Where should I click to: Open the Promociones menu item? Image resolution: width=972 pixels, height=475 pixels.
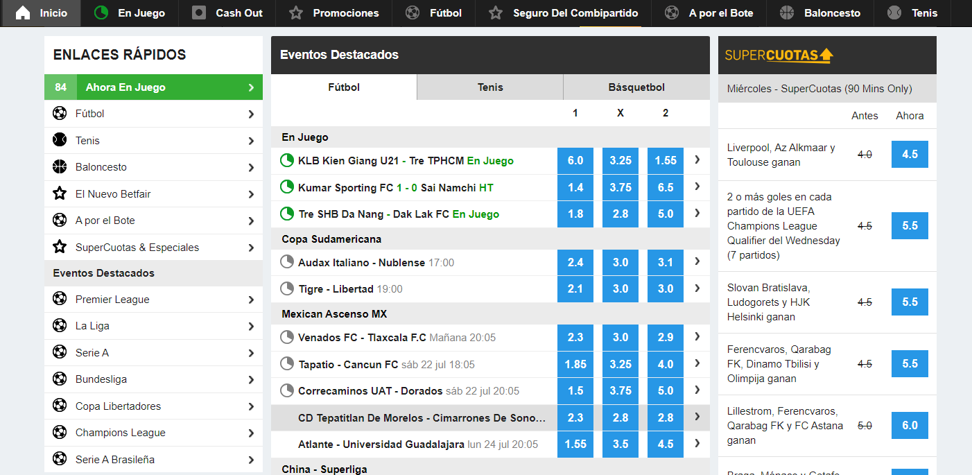pos(333,12)
